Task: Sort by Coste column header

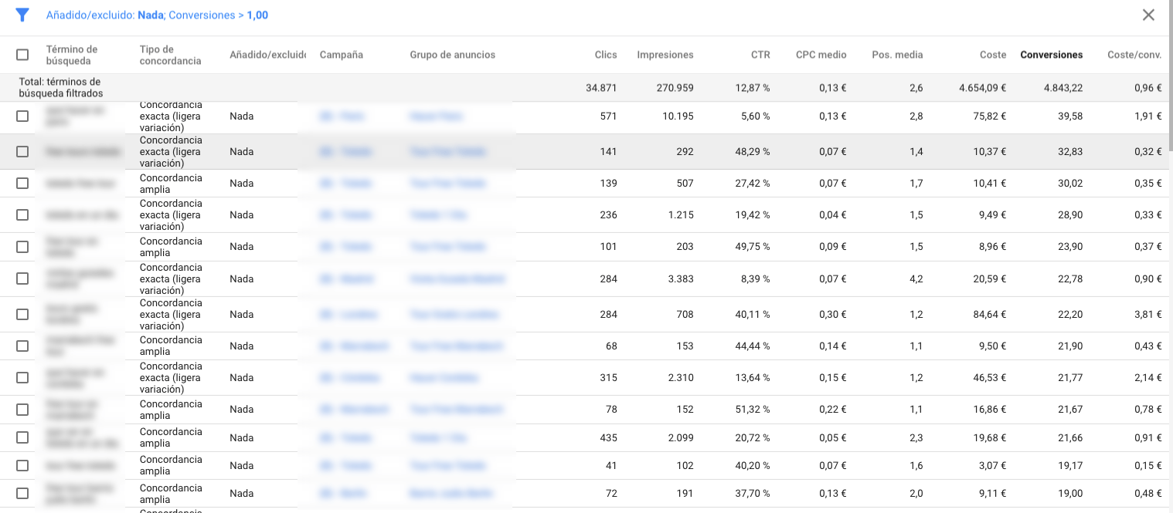Action: 993,55
